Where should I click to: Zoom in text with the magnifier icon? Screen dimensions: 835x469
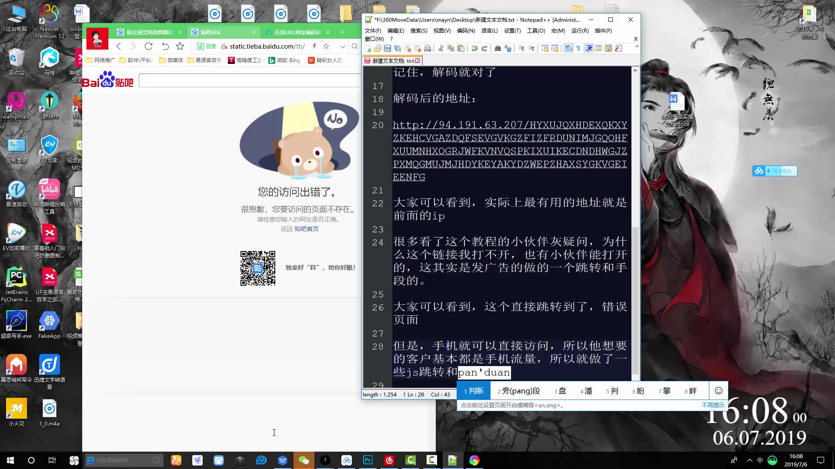[521, 48]
